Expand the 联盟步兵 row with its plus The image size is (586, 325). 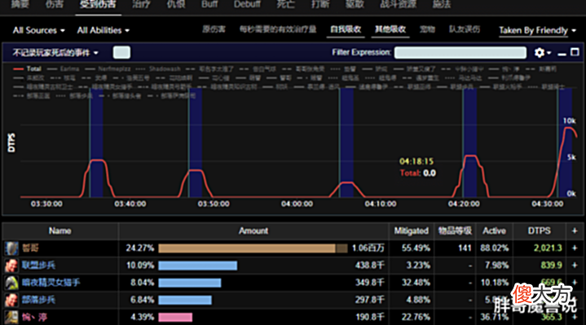pyautogui.click(x=575, y=266)
